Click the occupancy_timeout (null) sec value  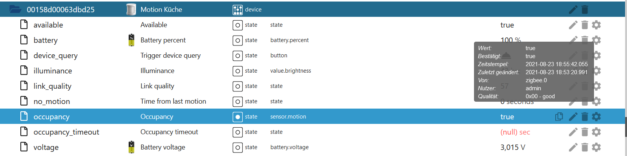(x=515, y=132)
